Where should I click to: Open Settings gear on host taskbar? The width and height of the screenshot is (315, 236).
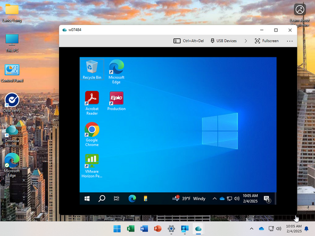tap(171, 229)
